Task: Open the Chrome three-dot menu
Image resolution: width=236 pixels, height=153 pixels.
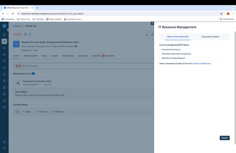Action: coord(233,14)
